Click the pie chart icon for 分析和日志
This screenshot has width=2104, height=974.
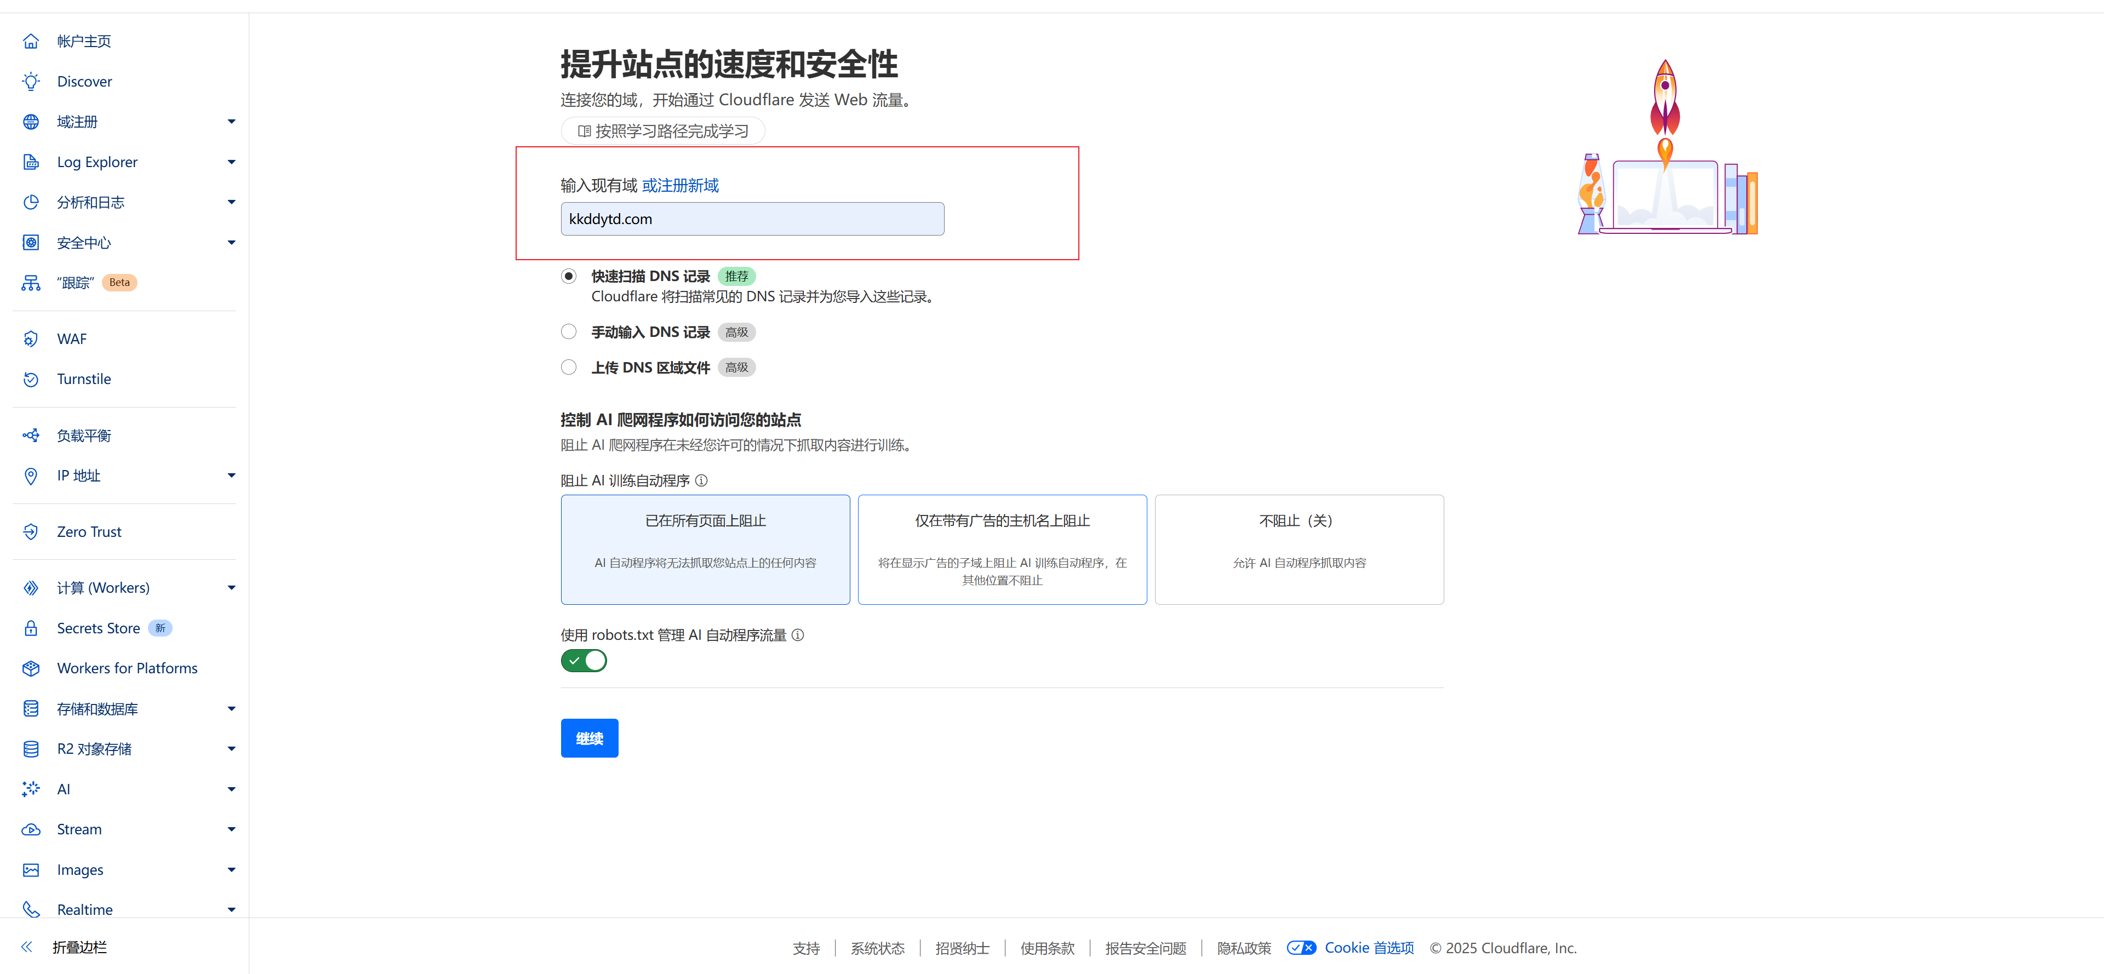coord(31,203)
